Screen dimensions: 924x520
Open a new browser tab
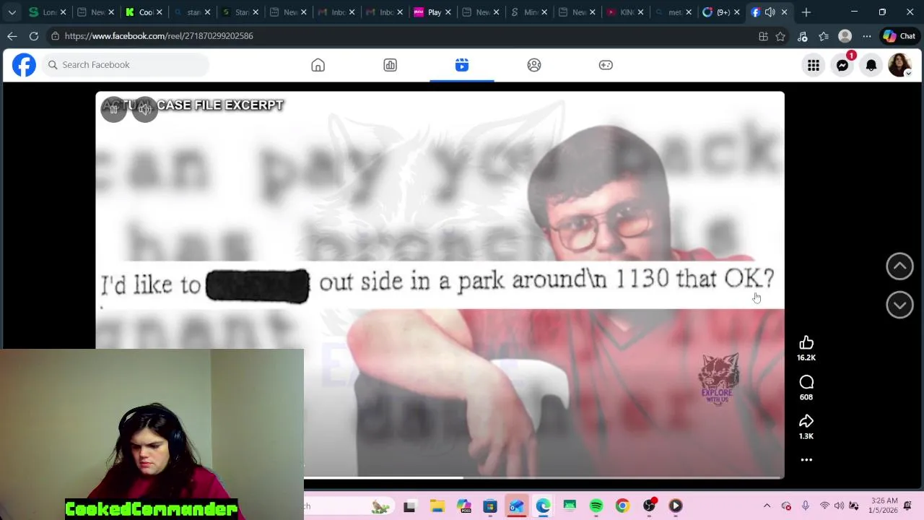[806, 12]
